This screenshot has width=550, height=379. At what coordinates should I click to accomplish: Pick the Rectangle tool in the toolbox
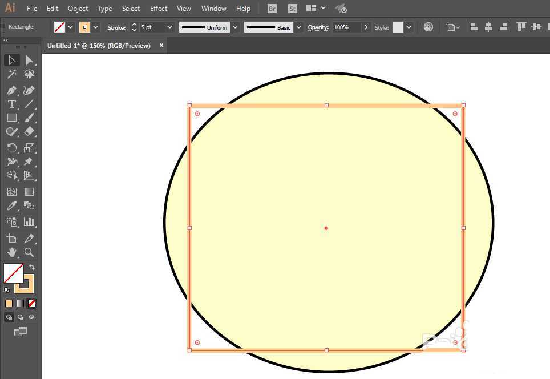click(x=11, y=118)
